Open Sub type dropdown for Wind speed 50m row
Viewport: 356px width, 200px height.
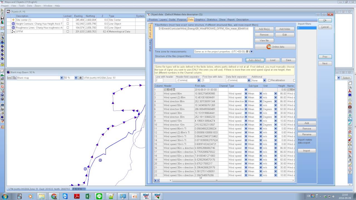pos(261,105)
